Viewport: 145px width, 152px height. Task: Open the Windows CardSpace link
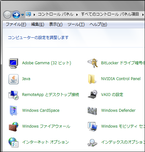41,111
